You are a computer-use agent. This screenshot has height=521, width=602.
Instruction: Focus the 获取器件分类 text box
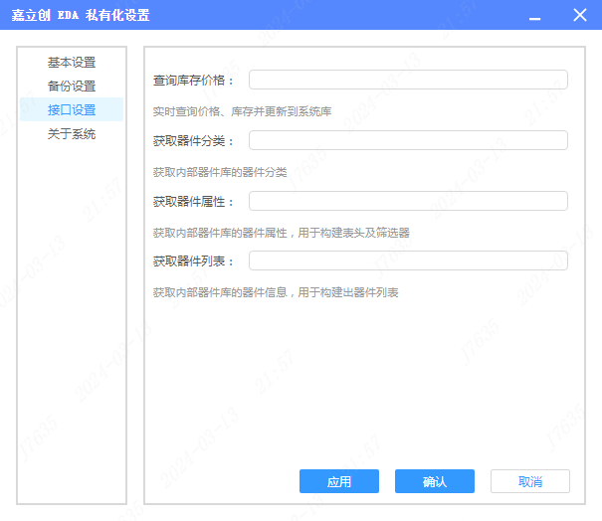coord(408,141)
